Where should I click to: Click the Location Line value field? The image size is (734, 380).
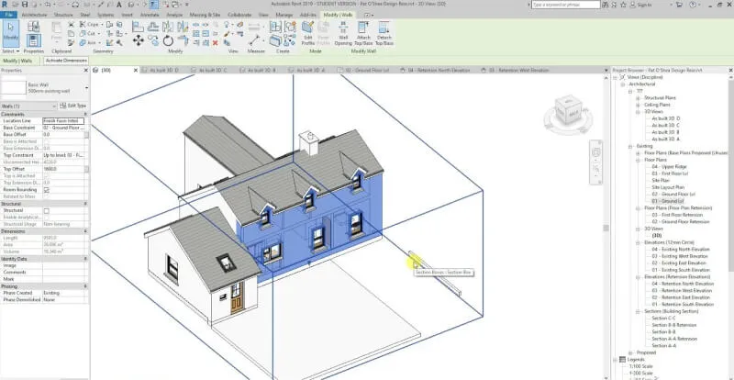click(x=63, y=121)
